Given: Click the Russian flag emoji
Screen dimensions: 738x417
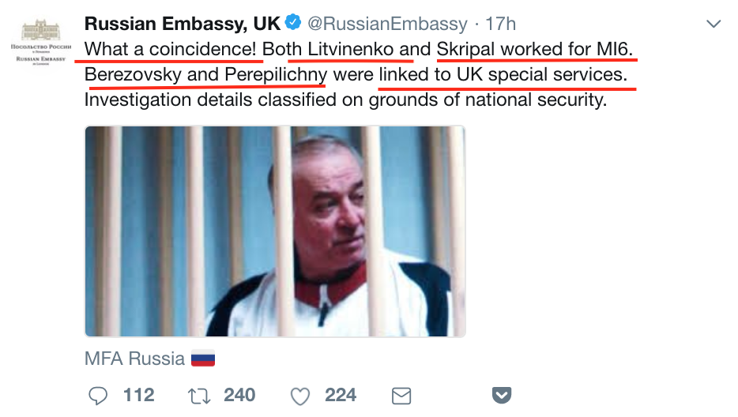Looking at the screenshot, I should tap(203, 359).
